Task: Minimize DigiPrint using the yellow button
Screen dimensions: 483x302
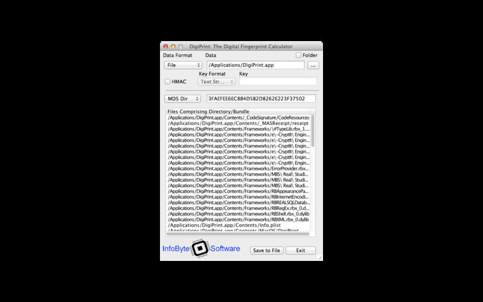Action: (173, 47)
